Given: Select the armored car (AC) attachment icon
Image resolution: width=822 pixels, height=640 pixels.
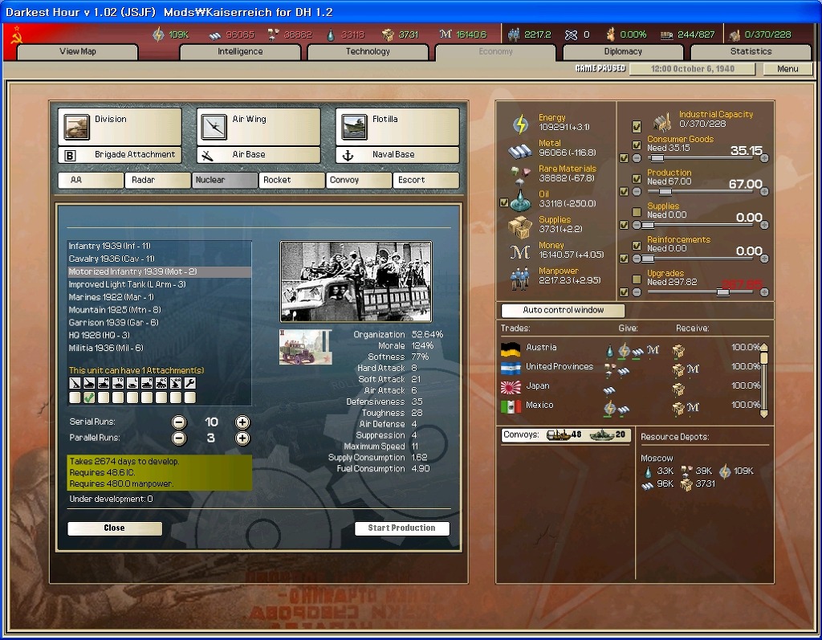Looking at the screenshot, I should (x=161, y=384).
